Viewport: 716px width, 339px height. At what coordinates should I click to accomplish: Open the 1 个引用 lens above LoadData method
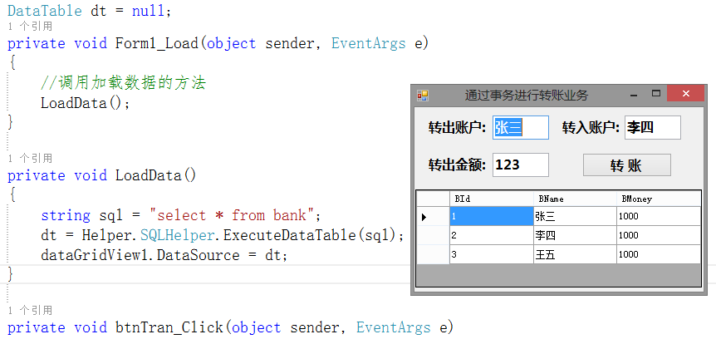30,159
